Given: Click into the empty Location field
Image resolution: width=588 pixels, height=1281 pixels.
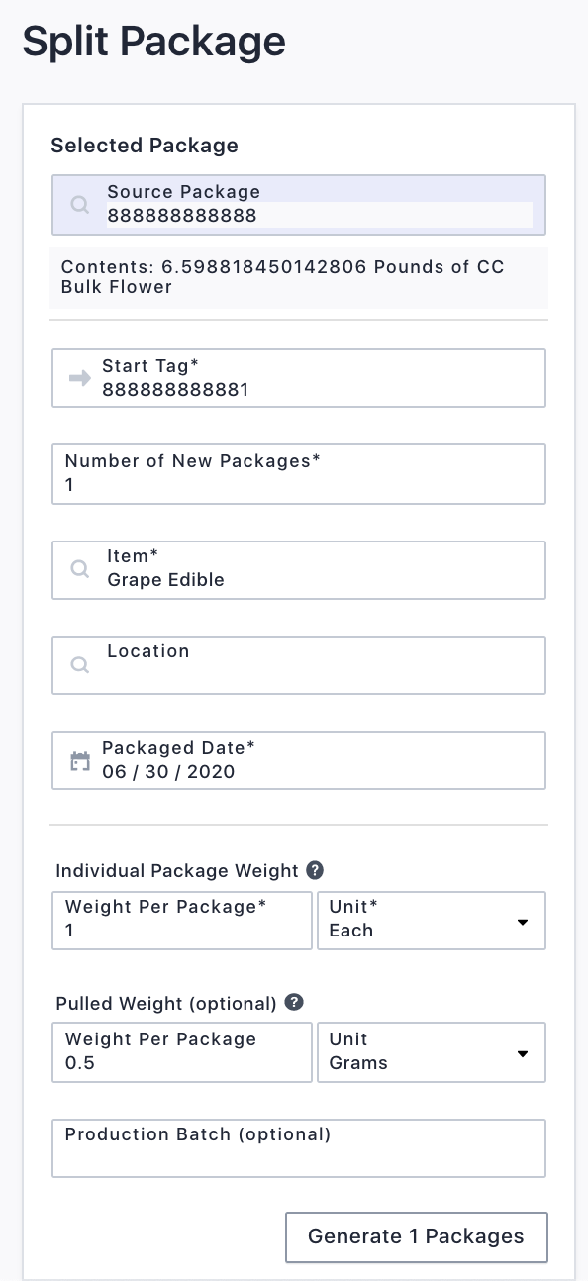Looking at the screenshot, I should (x=299, y=665).
